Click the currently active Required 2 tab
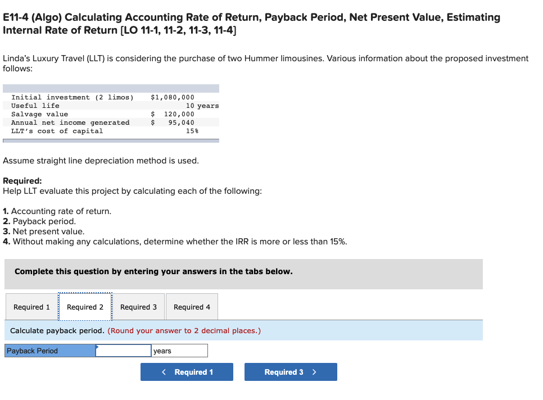The image size is (543, 400). (85, 307)
